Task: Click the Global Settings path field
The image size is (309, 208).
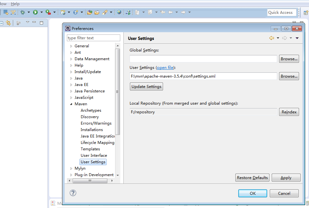Action: pyautogui.click(x=203, y=59)
